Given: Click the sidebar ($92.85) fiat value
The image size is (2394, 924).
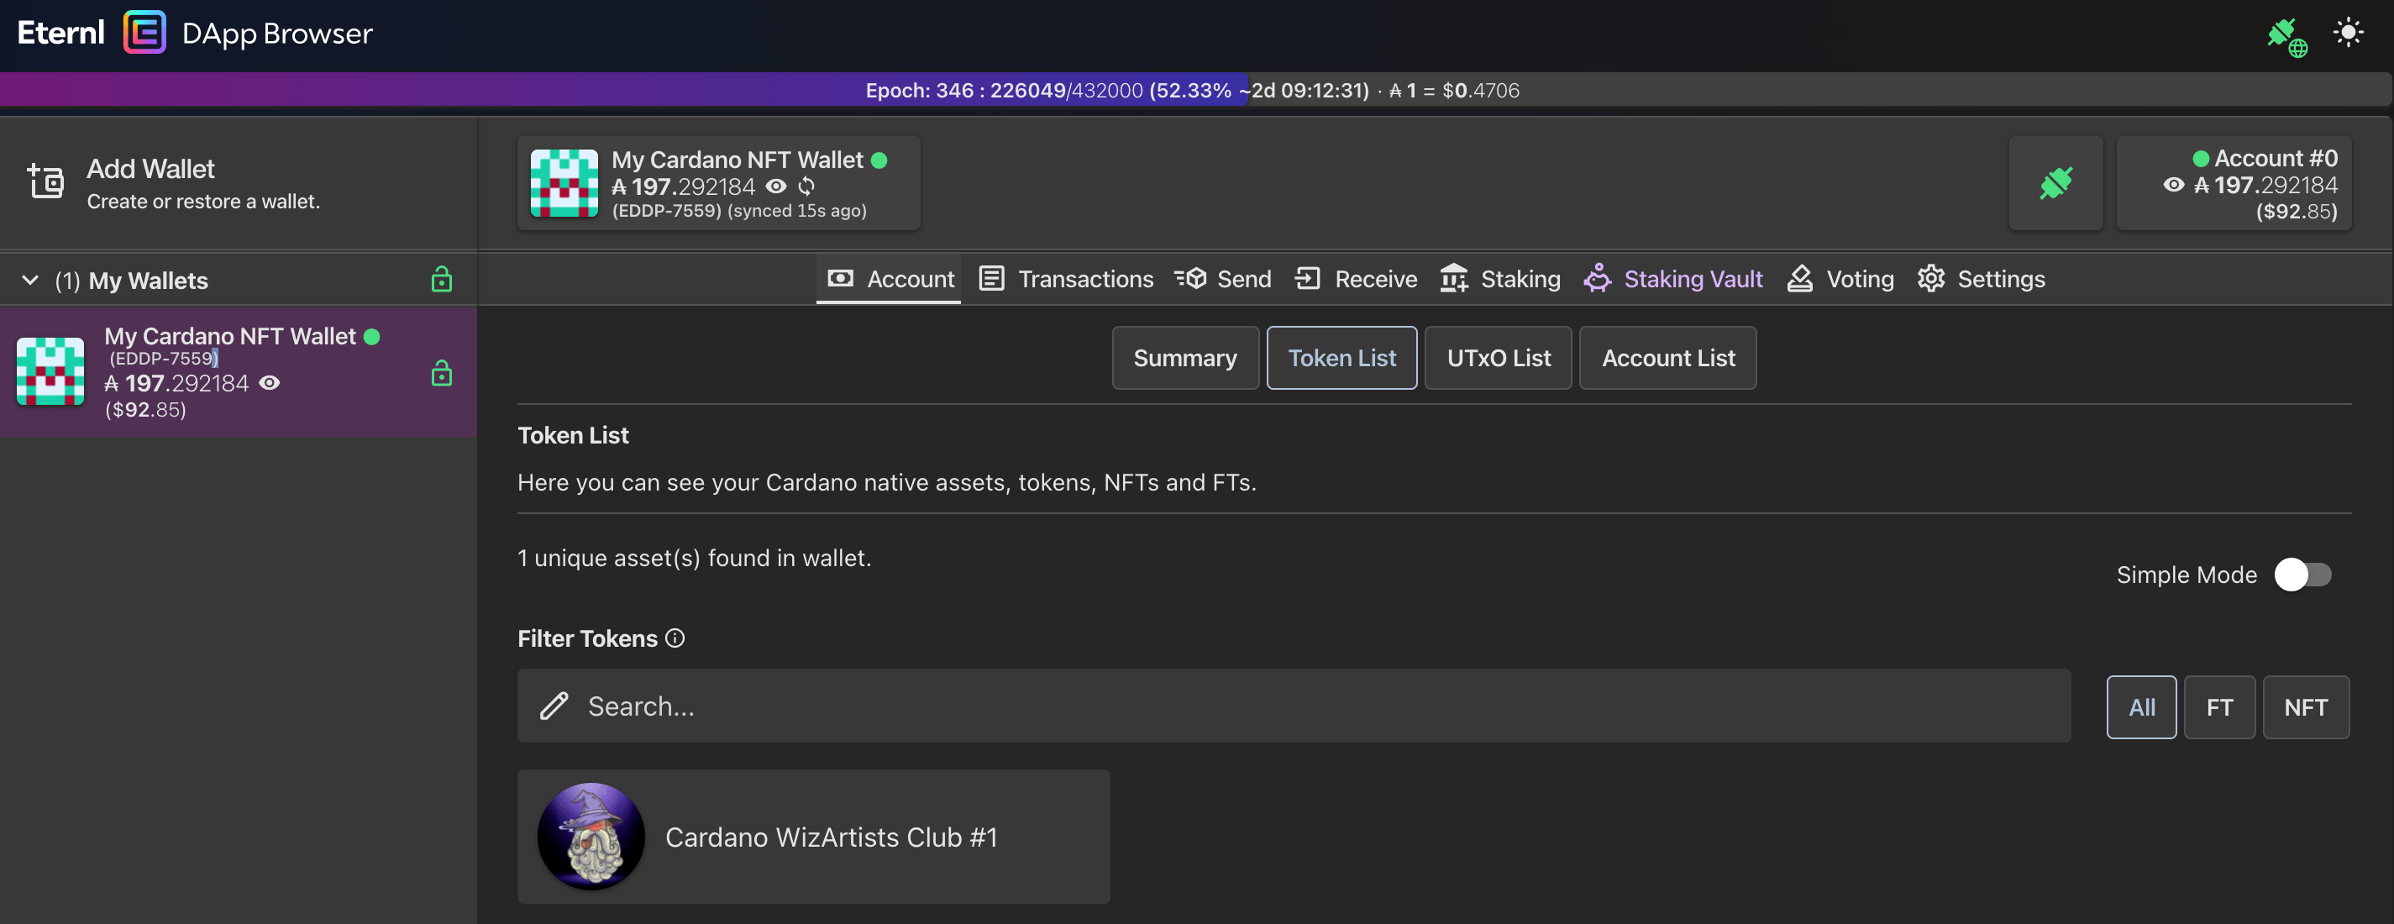Looking at the screenshot, I should (x=145, y=409).
